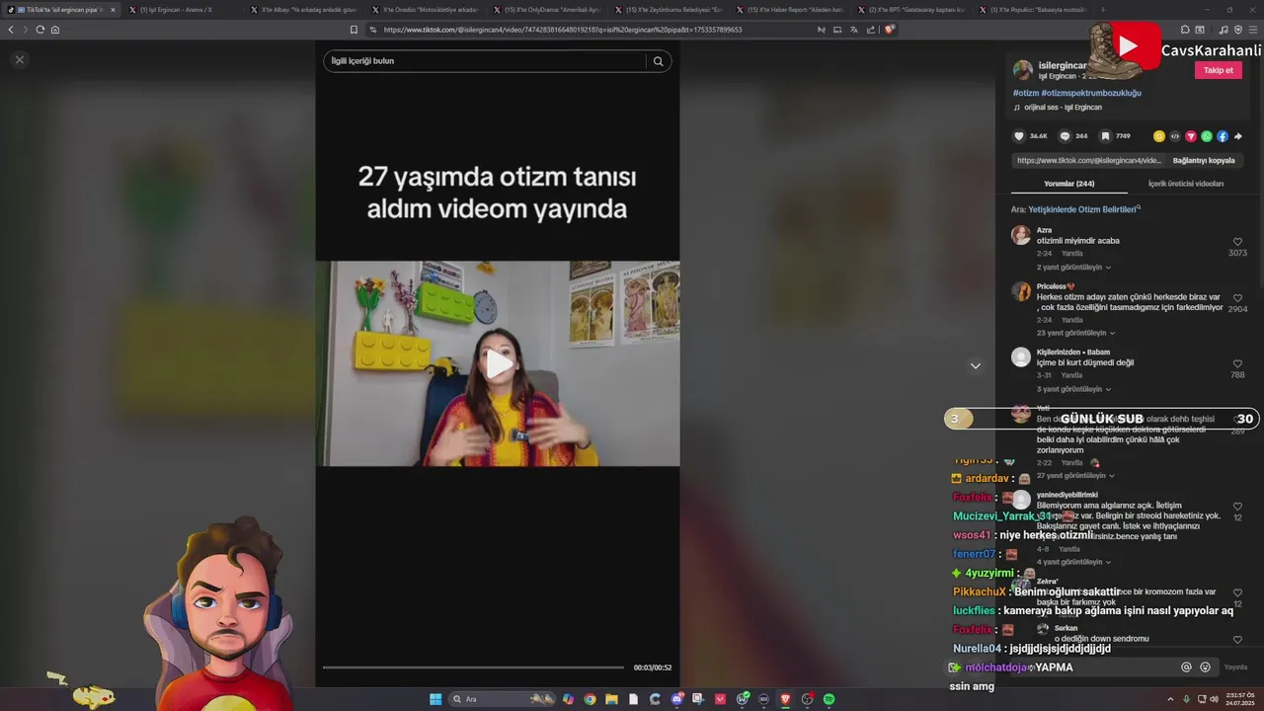Open the volume control in system tray
Viewport: 1264px width, 711px height.
pos(1214,699)
